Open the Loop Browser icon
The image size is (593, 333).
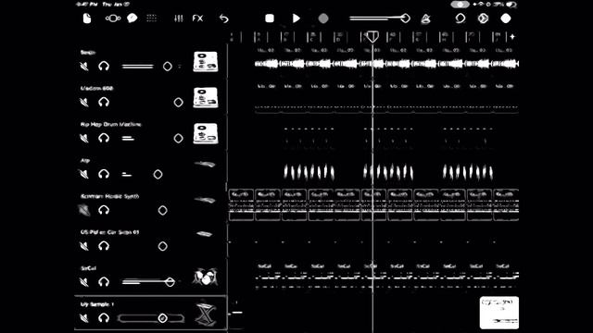pyautogui.click(x=460, y=18)
